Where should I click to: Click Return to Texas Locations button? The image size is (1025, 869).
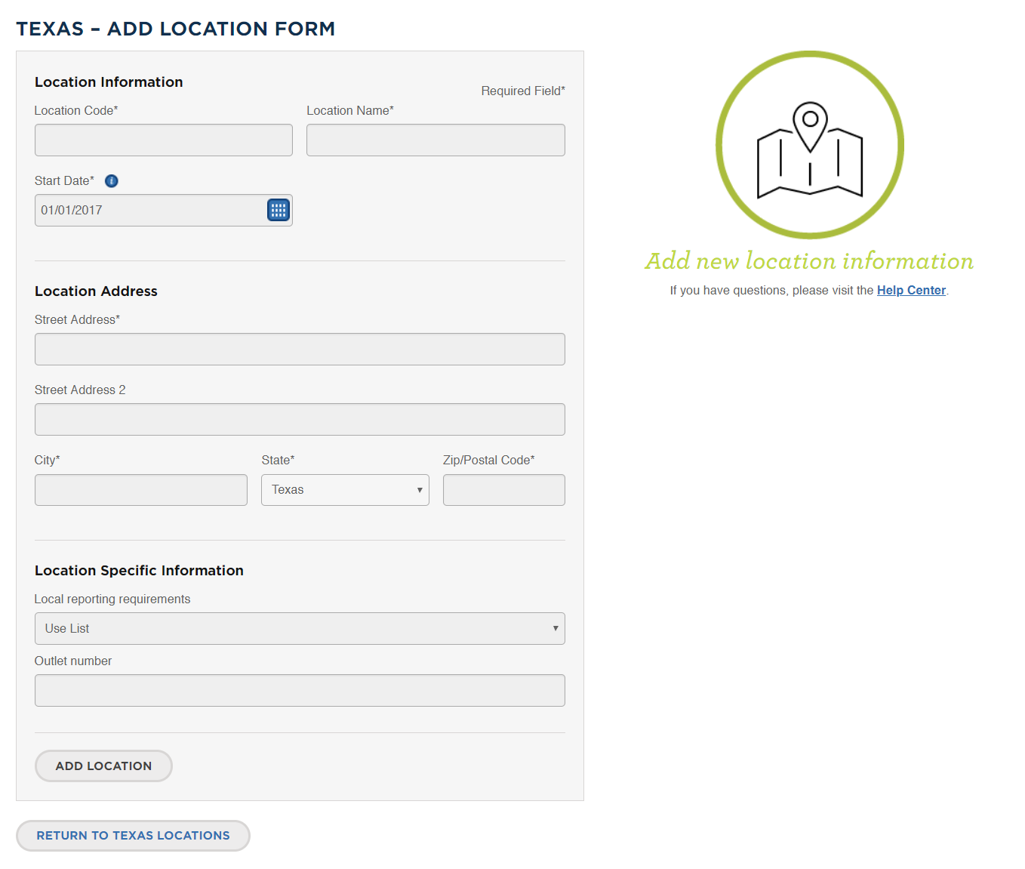tap(133, 836)
